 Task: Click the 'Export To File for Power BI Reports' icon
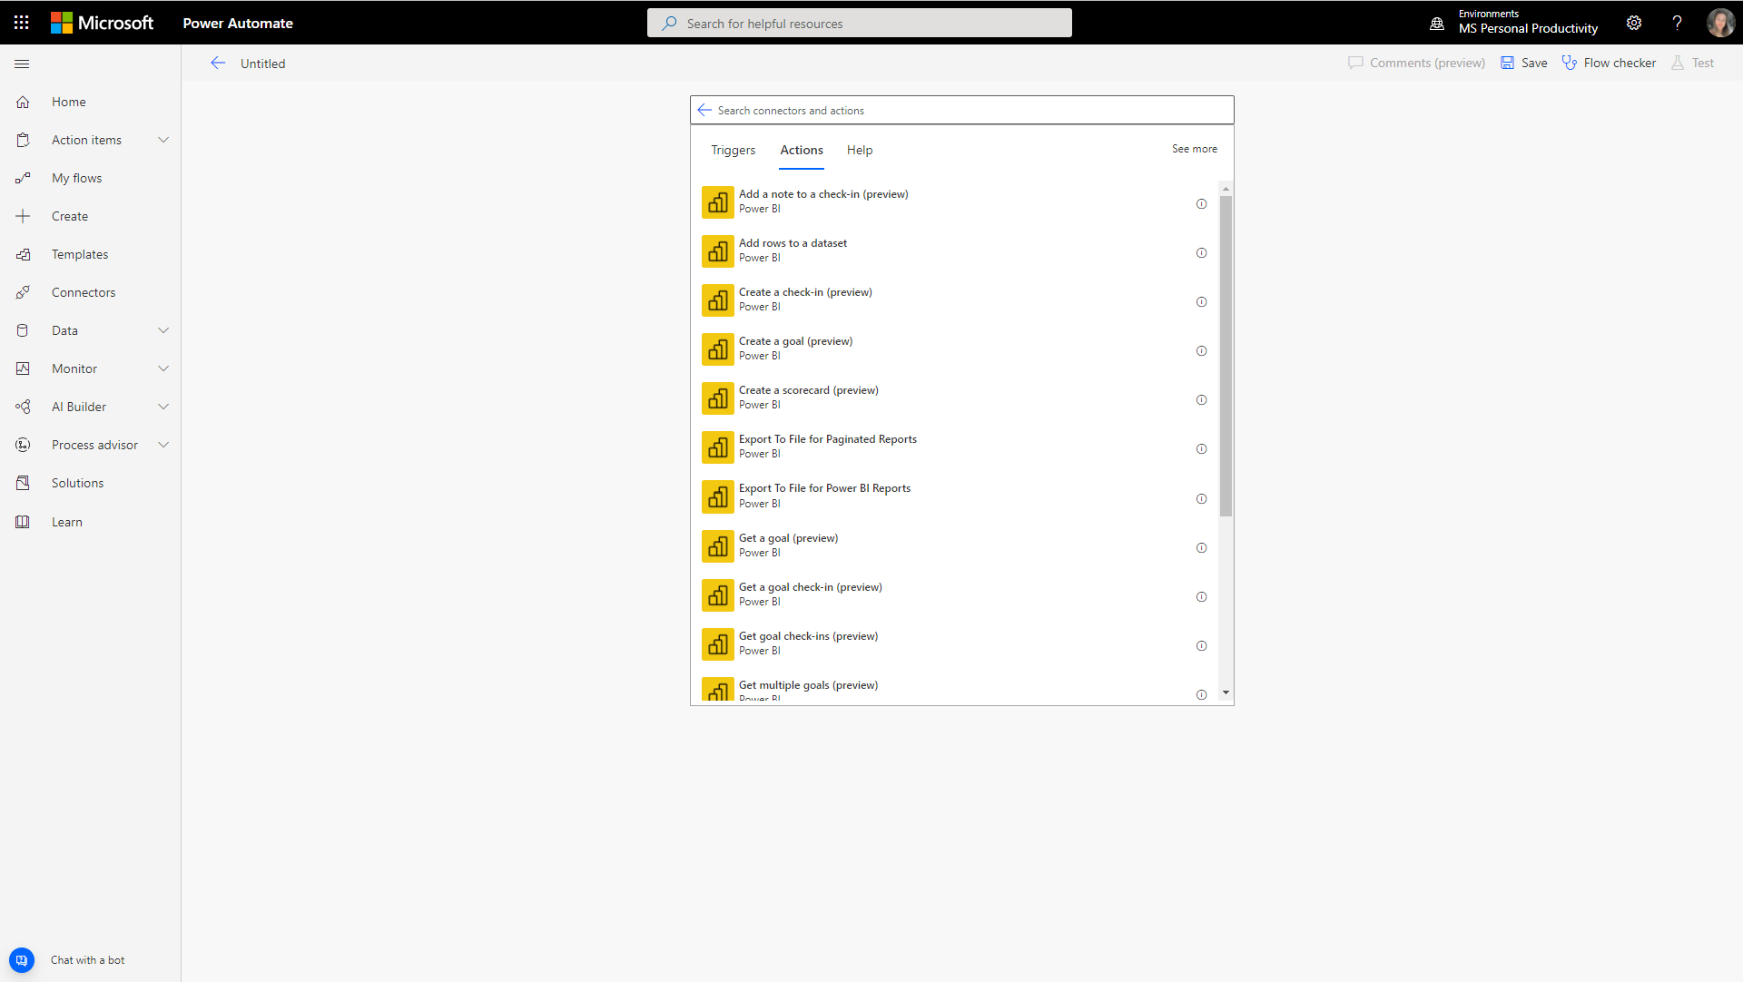pos(716,496)
